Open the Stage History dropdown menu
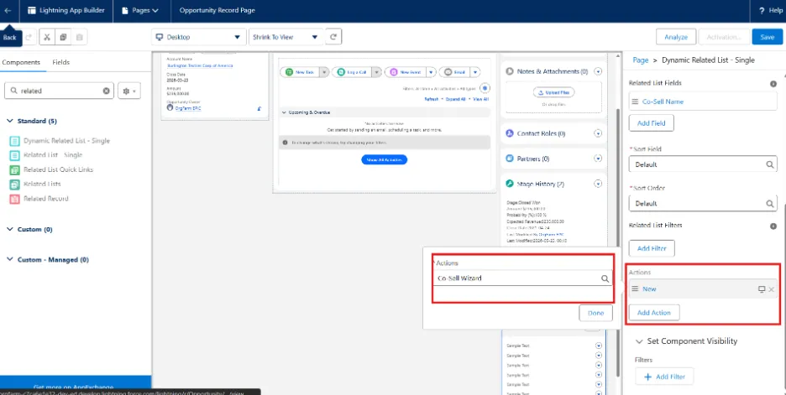This screenshot has width=786, height=395. coord(598,184)
